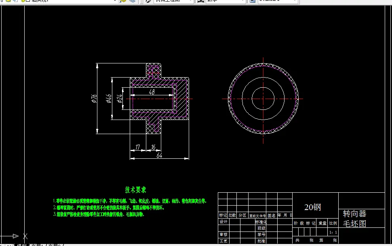Select technical requirement note line 3

click(x=99, y=214)
